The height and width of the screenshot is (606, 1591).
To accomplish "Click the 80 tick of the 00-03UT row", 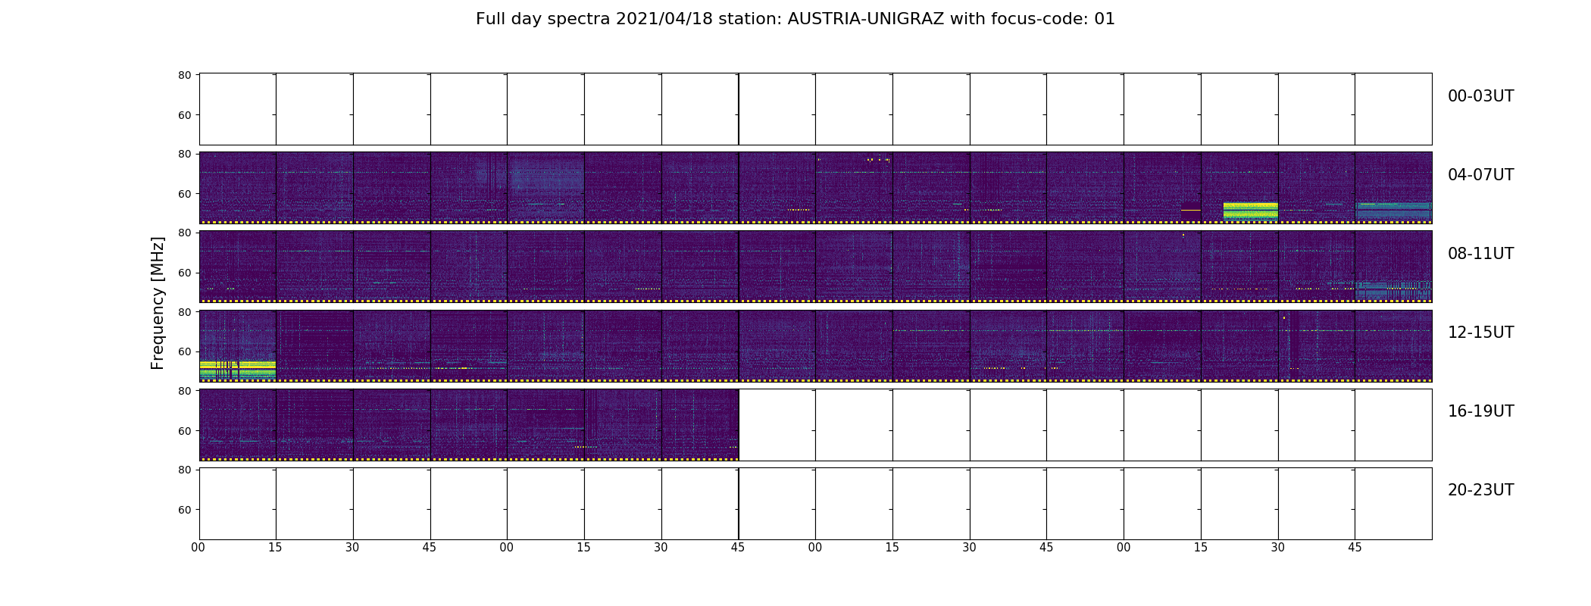I will 184,75.
